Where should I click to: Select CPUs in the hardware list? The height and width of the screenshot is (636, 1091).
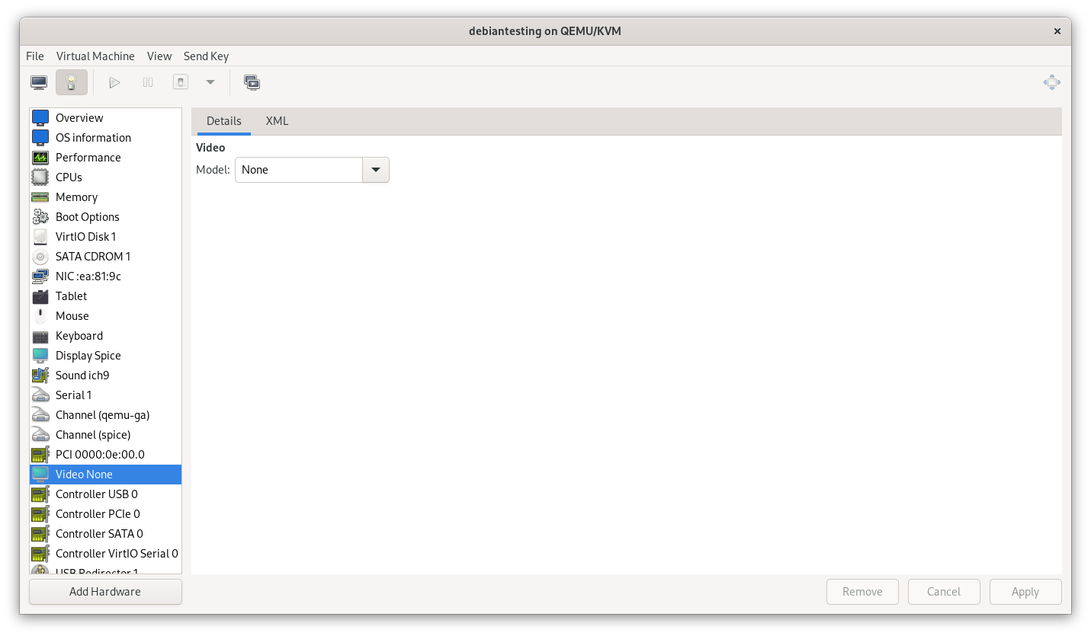point(69,177)
